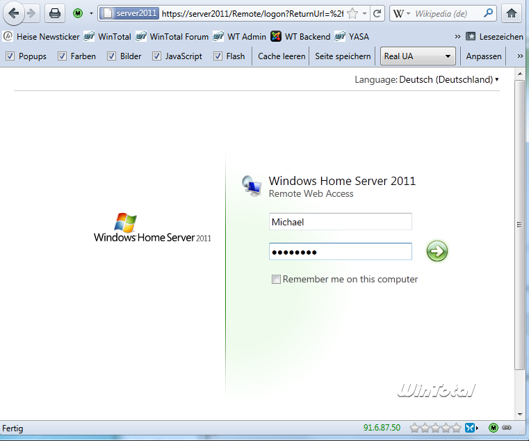Toggle the JavaScript checkbox
The height and width of the screenshot is (441, 529).
(156, 56)
